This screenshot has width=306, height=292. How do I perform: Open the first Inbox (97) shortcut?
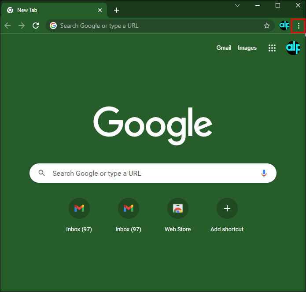pyautogui.click(x=79, y=208)
